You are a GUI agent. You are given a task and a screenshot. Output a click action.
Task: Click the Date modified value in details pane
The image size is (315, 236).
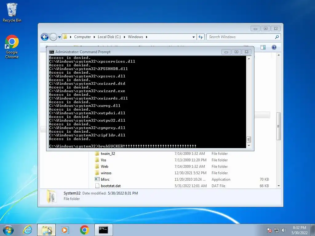point(123,193)
